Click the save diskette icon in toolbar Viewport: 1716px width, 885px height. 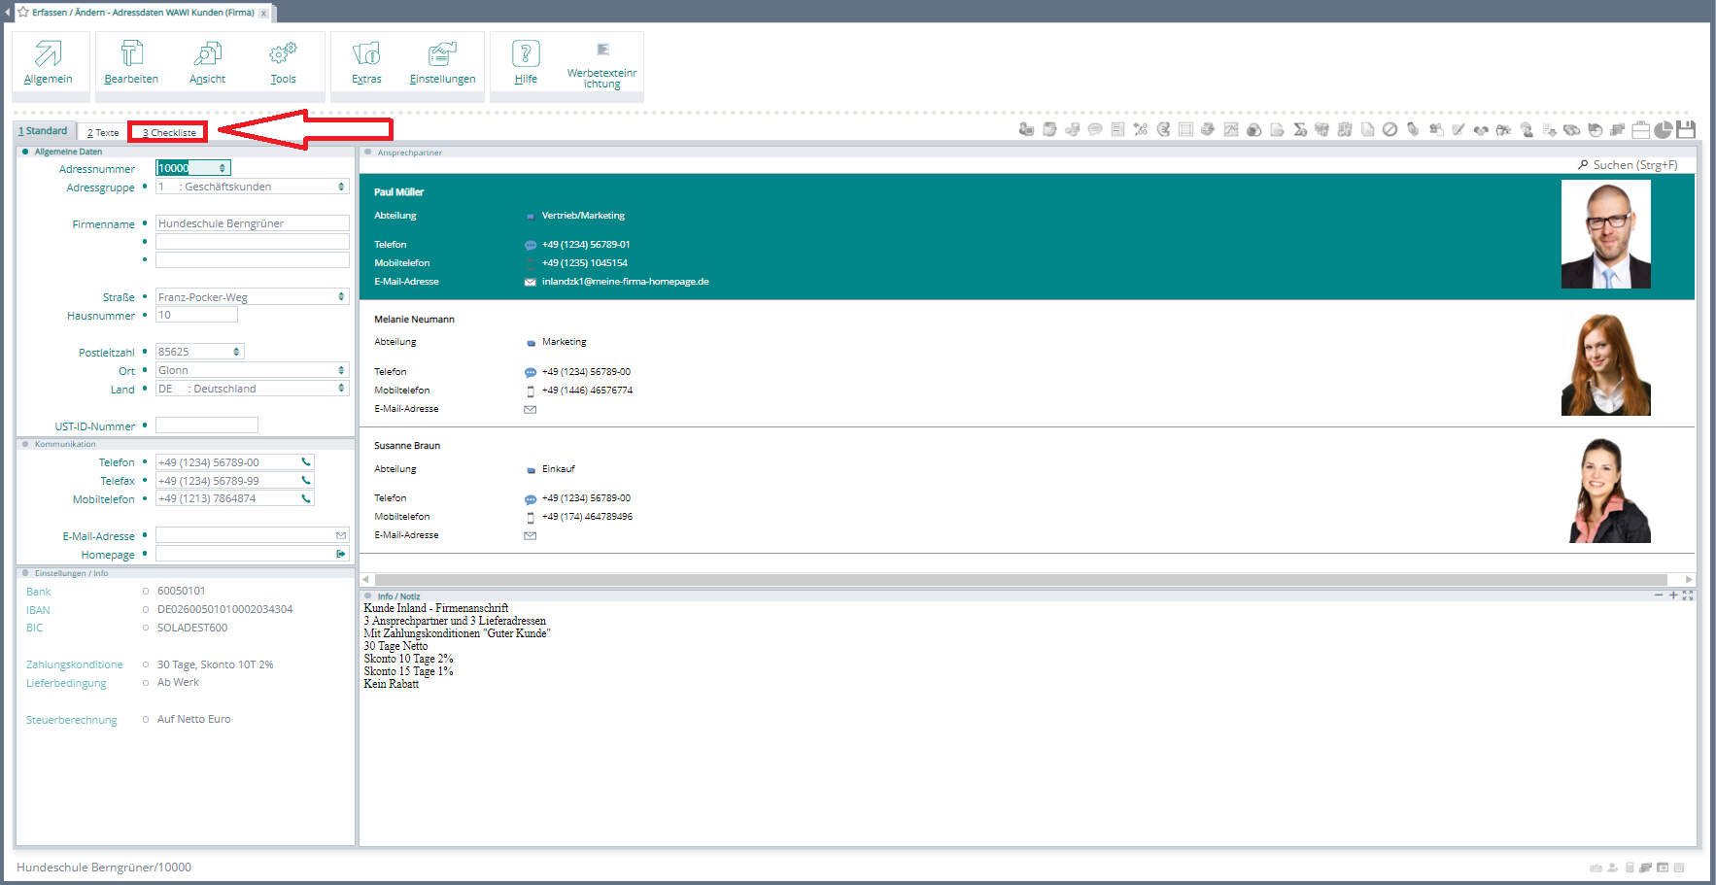click(x=1686, y=129)
